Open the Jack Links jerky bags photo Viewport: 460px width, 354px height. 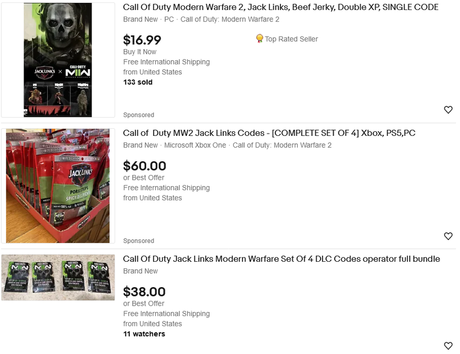[58, 186]
